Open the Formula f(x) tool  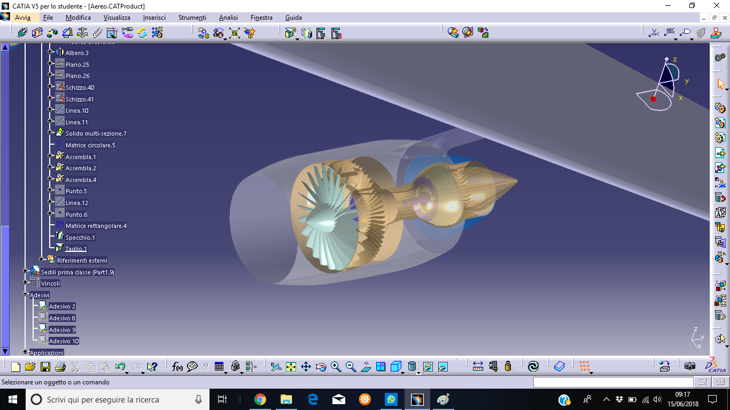(x=177, y=367)
